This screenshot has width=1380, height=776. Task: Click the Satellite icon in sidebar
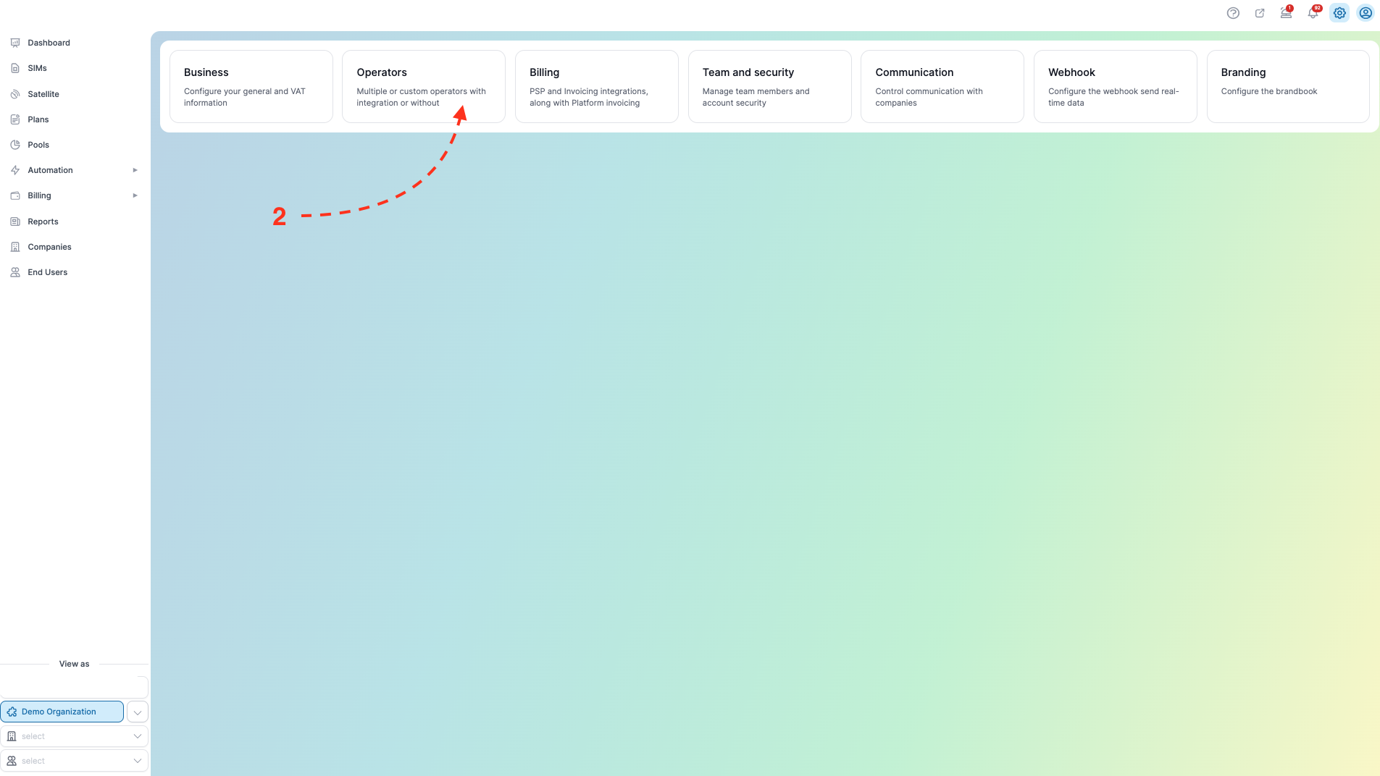click(x=15, y=94)
